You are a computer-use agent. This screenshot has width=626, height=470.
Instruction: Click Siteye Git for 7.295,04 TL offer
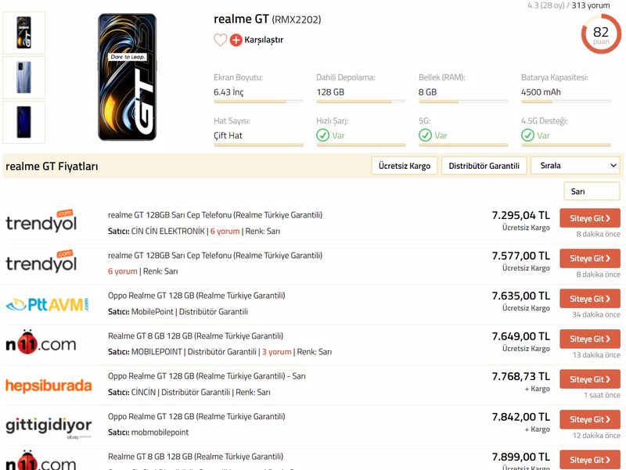(x=589, y=218)
